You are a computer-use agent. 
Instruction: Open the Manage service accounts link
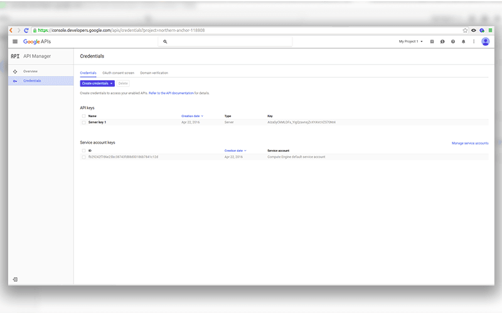pos(470,144)
